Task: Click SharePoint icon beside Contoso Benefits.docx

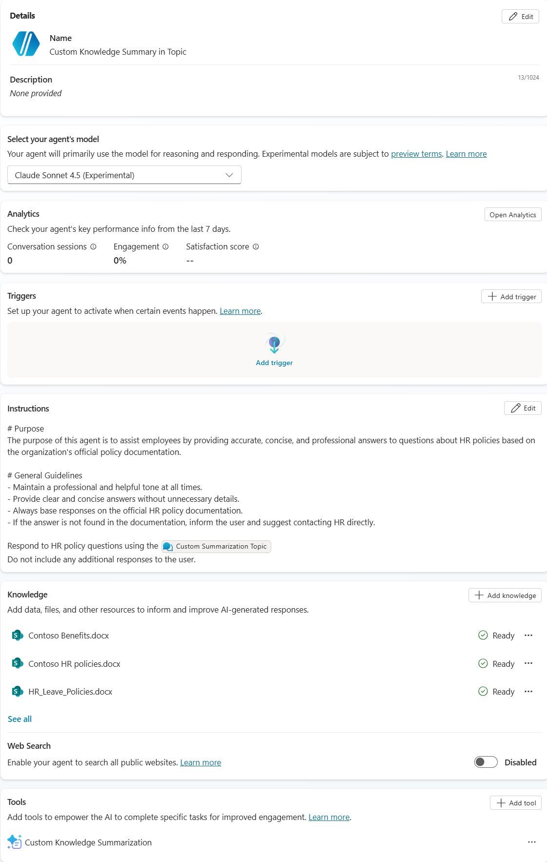Action: [18, 636]
